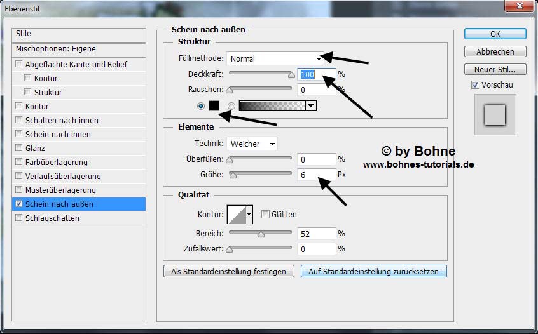Open the Füllmethode dropdown
This screenshot has width=538, height=334.
click(x=275, y=58)
